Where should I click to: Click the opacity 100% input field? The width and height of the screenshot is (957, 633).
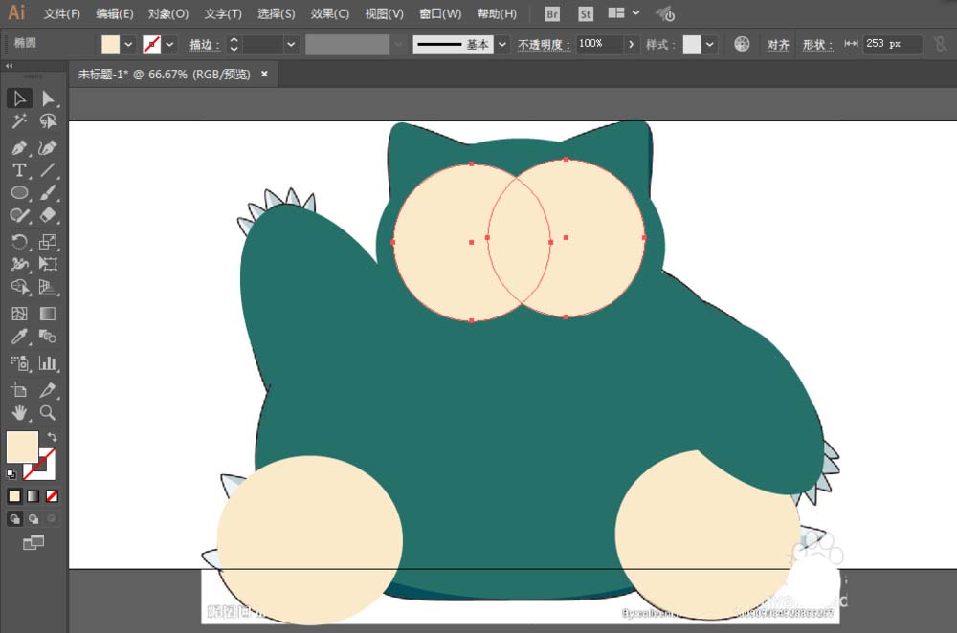point(599,44)
